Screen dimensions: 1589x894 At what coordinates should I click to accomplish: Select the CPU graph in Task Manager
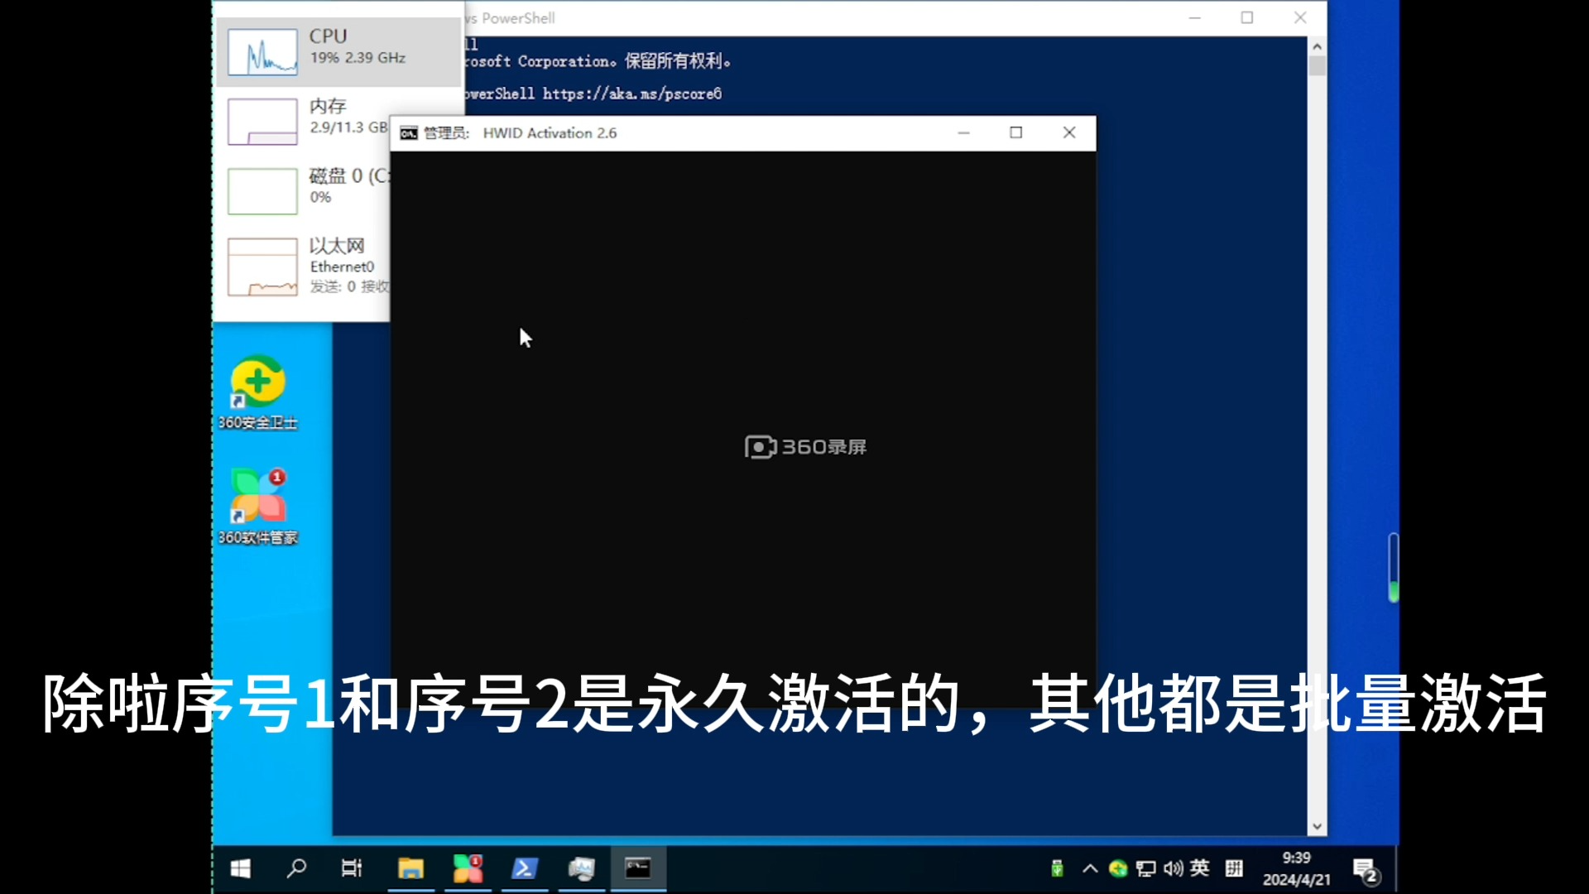coord(338,51)
